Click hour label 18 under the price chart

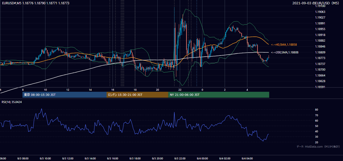(x=135, y=90)
